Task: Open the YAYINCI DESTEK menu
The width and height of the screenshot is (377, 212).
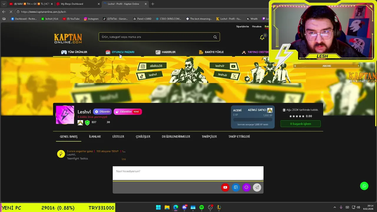Action: click(255, 52)
